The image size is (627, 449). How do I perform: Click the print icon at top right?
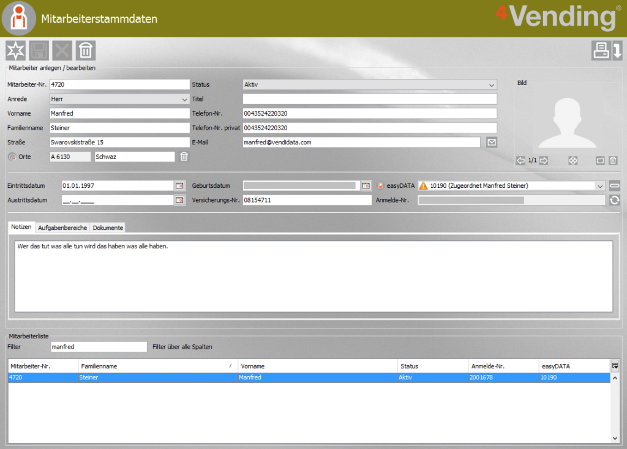pos(601,51)
